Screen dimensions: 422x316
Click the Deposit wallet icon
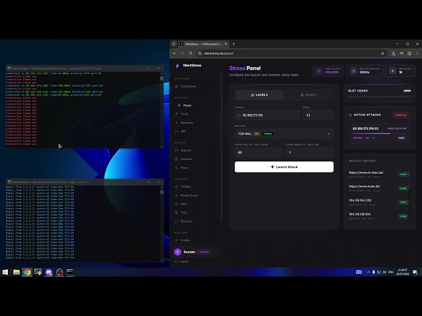tap(177, 151)
